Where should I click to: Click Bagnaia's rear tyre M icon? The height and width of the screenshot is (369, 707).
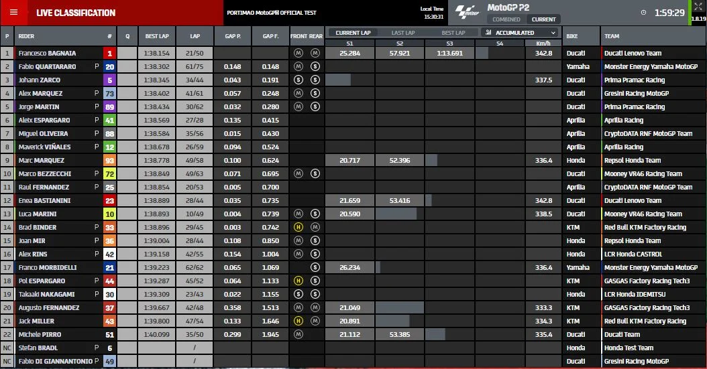click(x=315, y=53)
